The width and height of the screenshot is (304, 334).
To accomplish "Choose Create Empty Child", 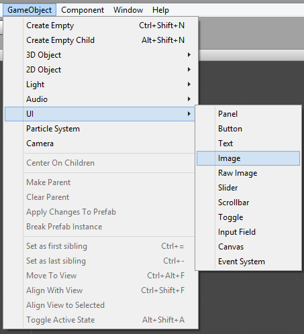I will [100, 40].
